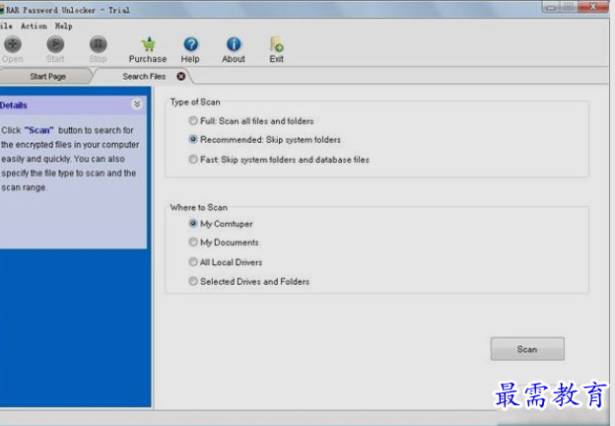Collapse the Details panel chevron
Screen dimensions: 615x426
(137, 105)
